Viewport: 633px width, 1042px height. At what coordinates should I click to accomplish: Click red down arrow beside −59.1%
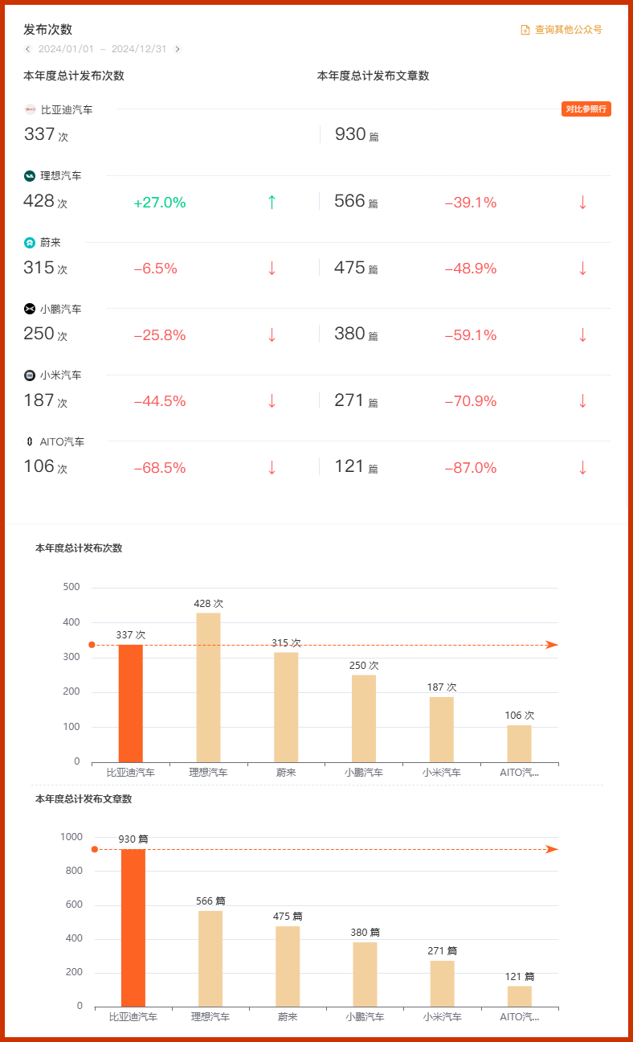pos(583,335)
